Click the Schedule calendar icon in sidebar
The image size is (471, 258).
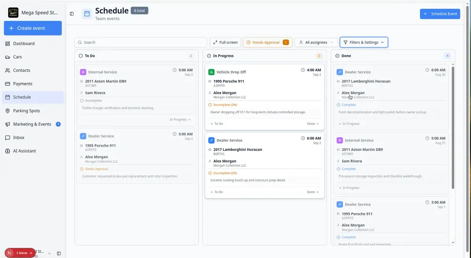click(x=7, y=97)
